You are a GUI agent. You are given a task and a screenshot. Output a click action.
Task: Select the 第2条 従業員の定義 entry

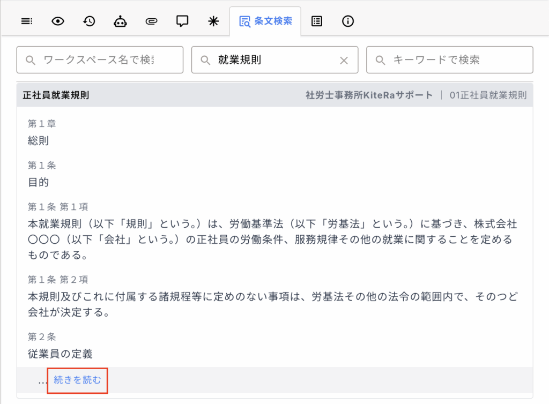click(60, 354)
